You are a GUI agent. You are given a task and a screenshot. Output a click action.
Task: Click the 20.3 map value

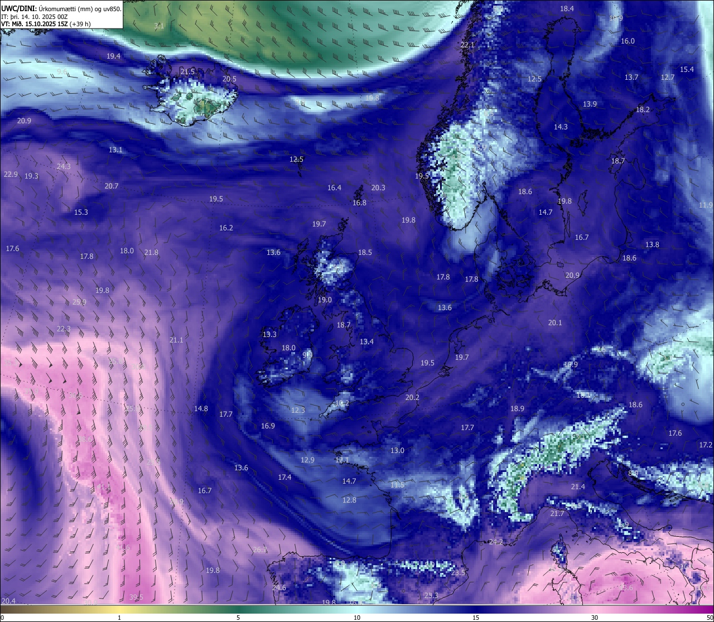click(x=378, y=188)
